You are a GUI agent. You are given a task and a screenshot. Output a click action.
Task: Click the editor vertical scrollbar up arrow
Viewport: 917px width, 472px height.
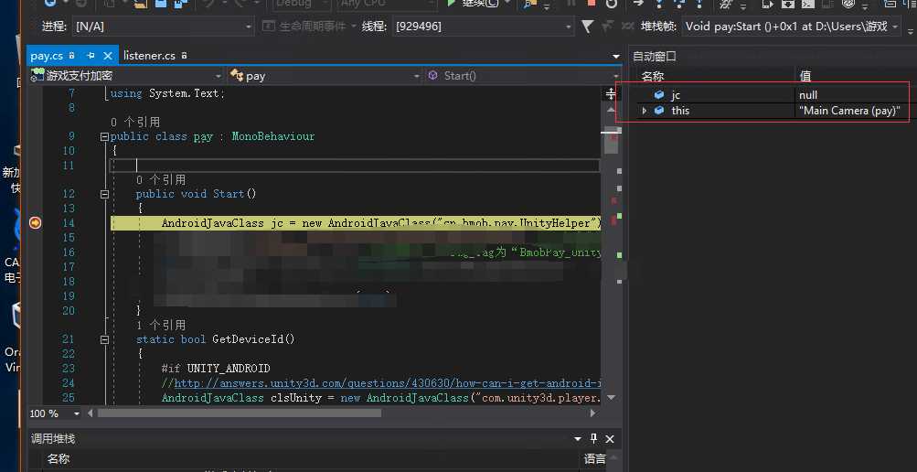pyautogui.click(x=611, y=110)
